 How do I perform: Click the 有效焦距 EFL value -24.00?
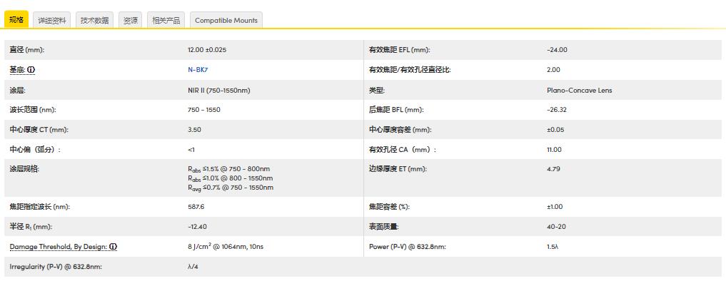(x=557, y=50)
